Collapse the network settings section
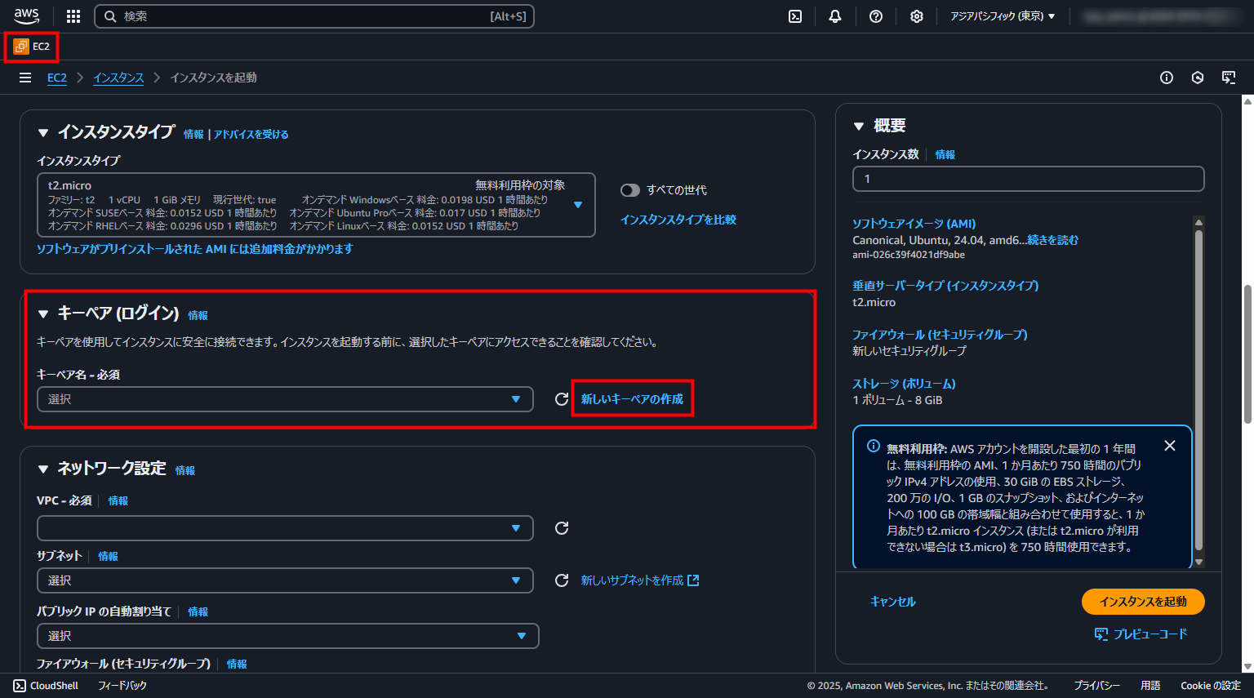 43,469
